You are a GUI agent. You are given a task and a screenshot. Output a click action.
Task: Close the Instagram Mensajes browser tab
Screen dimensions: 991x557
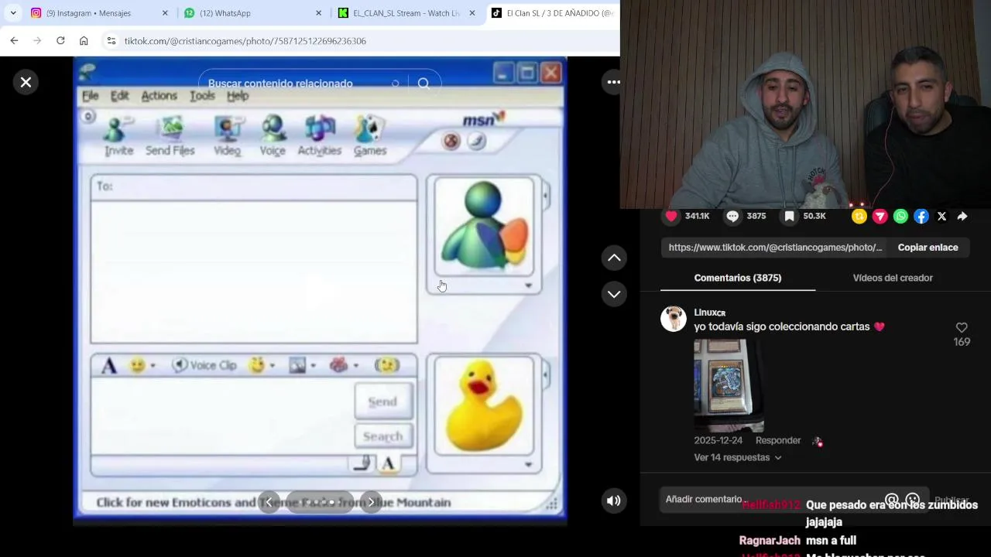coord(165,13)
